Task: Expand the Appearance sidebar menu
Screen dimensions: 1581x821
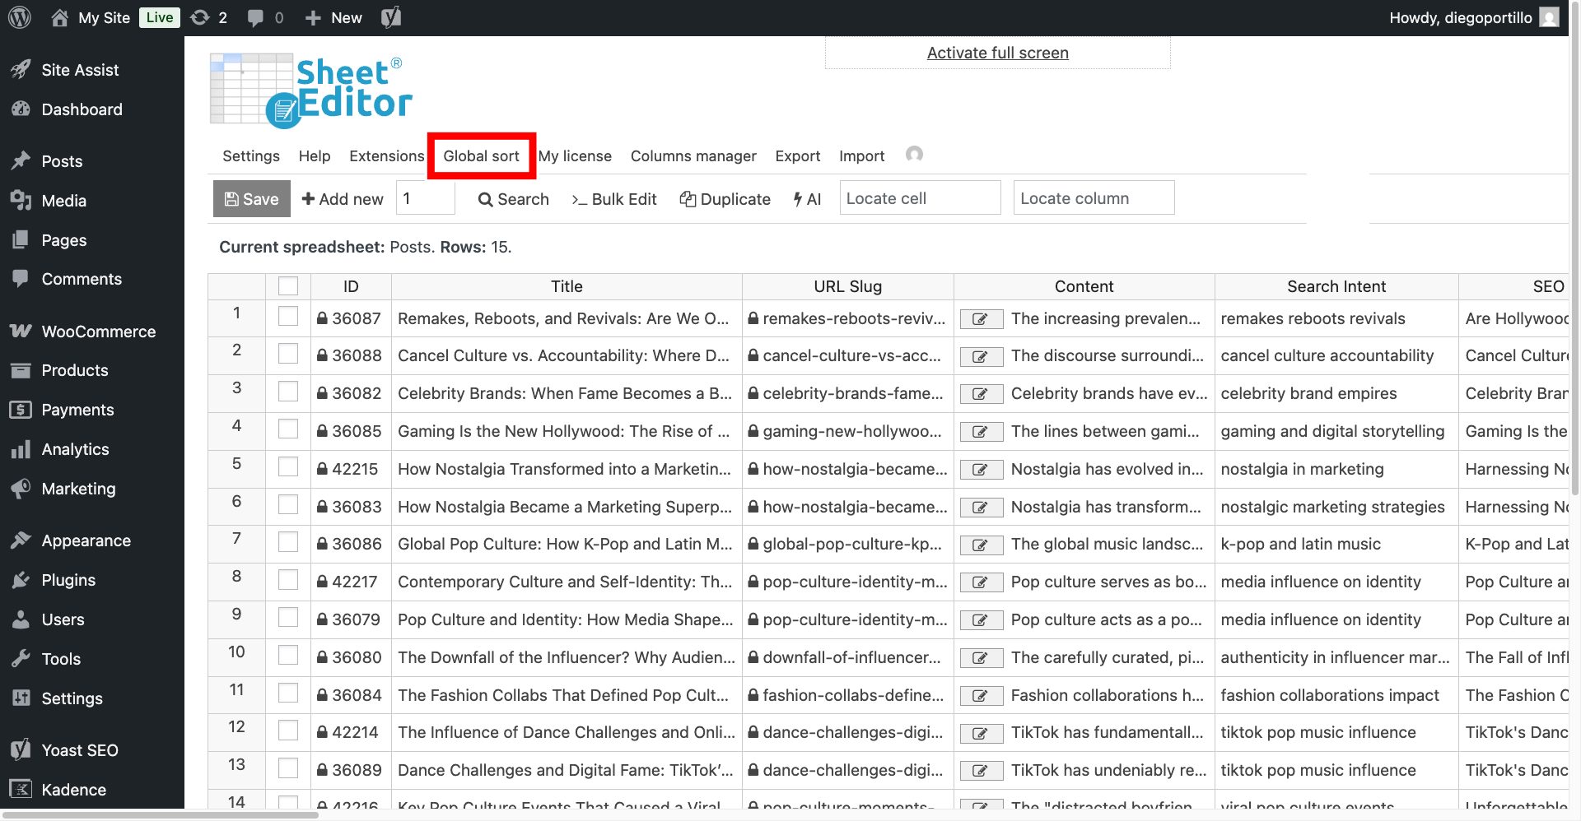Action: (86, 540)
